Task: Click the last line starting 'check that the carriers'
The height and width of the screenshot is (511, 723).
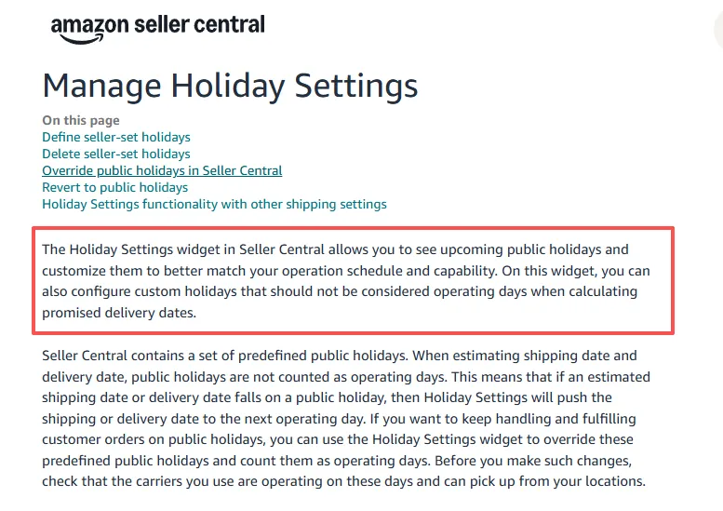Action: [x=343, y=482]
